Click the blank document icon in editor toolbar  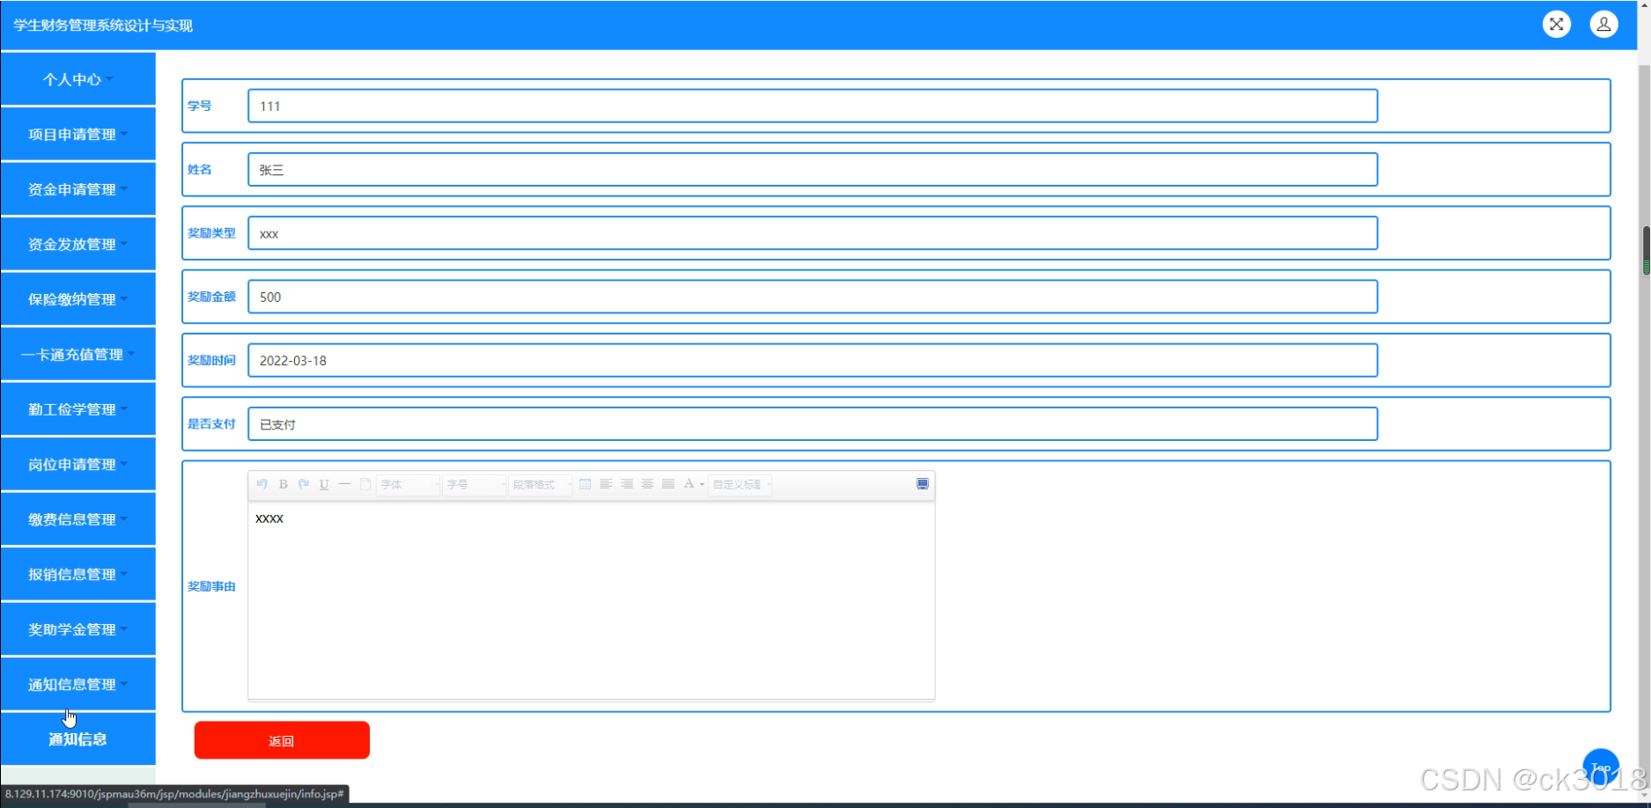tap(365, 484)
